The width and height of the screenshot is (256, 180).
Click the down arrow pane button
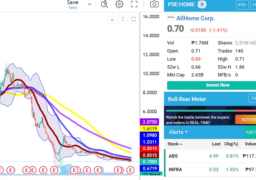coord(112,19)
